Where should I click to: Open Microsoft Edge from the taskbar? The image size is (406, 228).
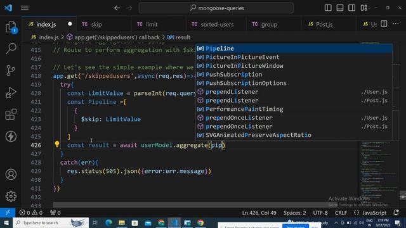(108, 222)
